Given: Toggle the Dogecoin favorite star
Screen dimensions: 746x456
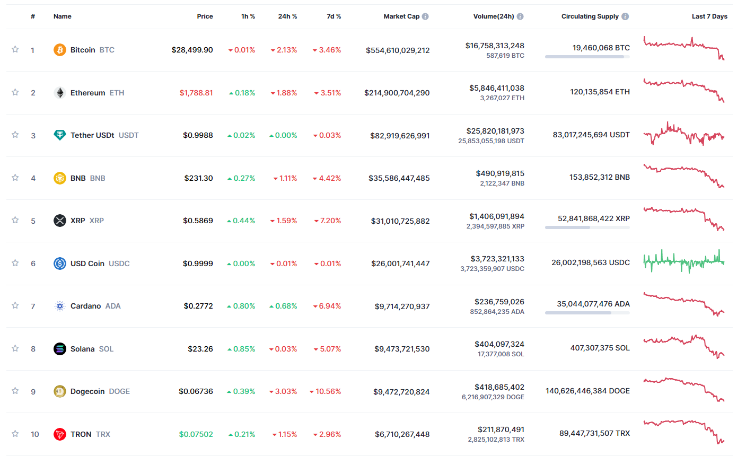Looking at the screenshot, I should (15, 391).
